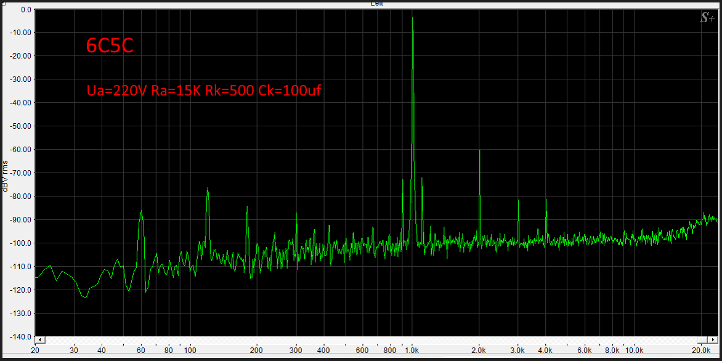Click the horizontal scrollbar right arrow

pyautogui.click(x=714, y=340)
